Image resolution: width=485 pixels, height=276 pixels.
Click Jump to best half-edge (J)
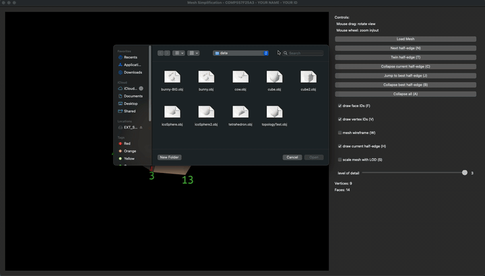point(406,75)
